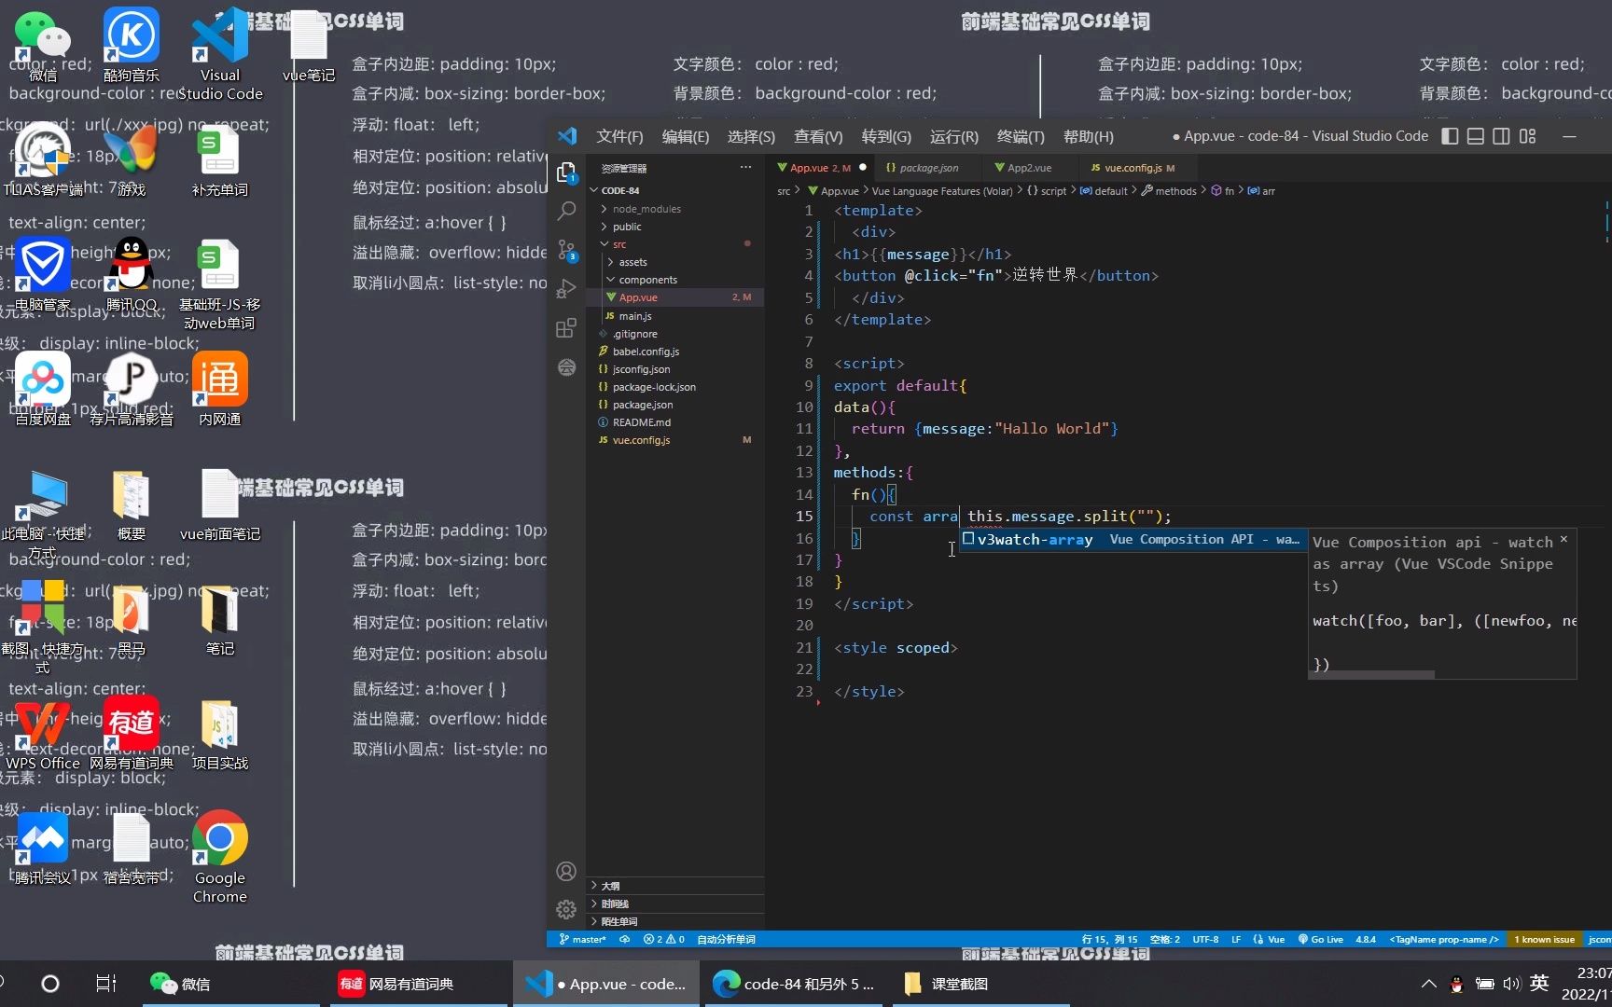The height and width of the screenshot is (1007, 1612).
Task: Open the Google Chrome desktop icon
Action: [220, 857]
